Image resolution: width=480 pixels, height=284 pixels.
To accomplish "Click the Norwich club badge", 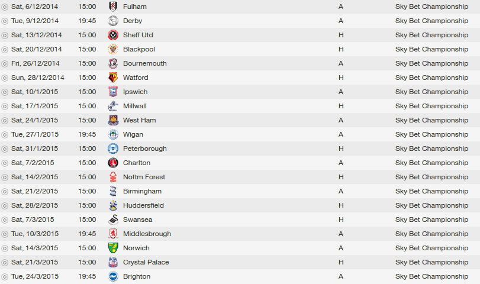I will pos(112,248).
